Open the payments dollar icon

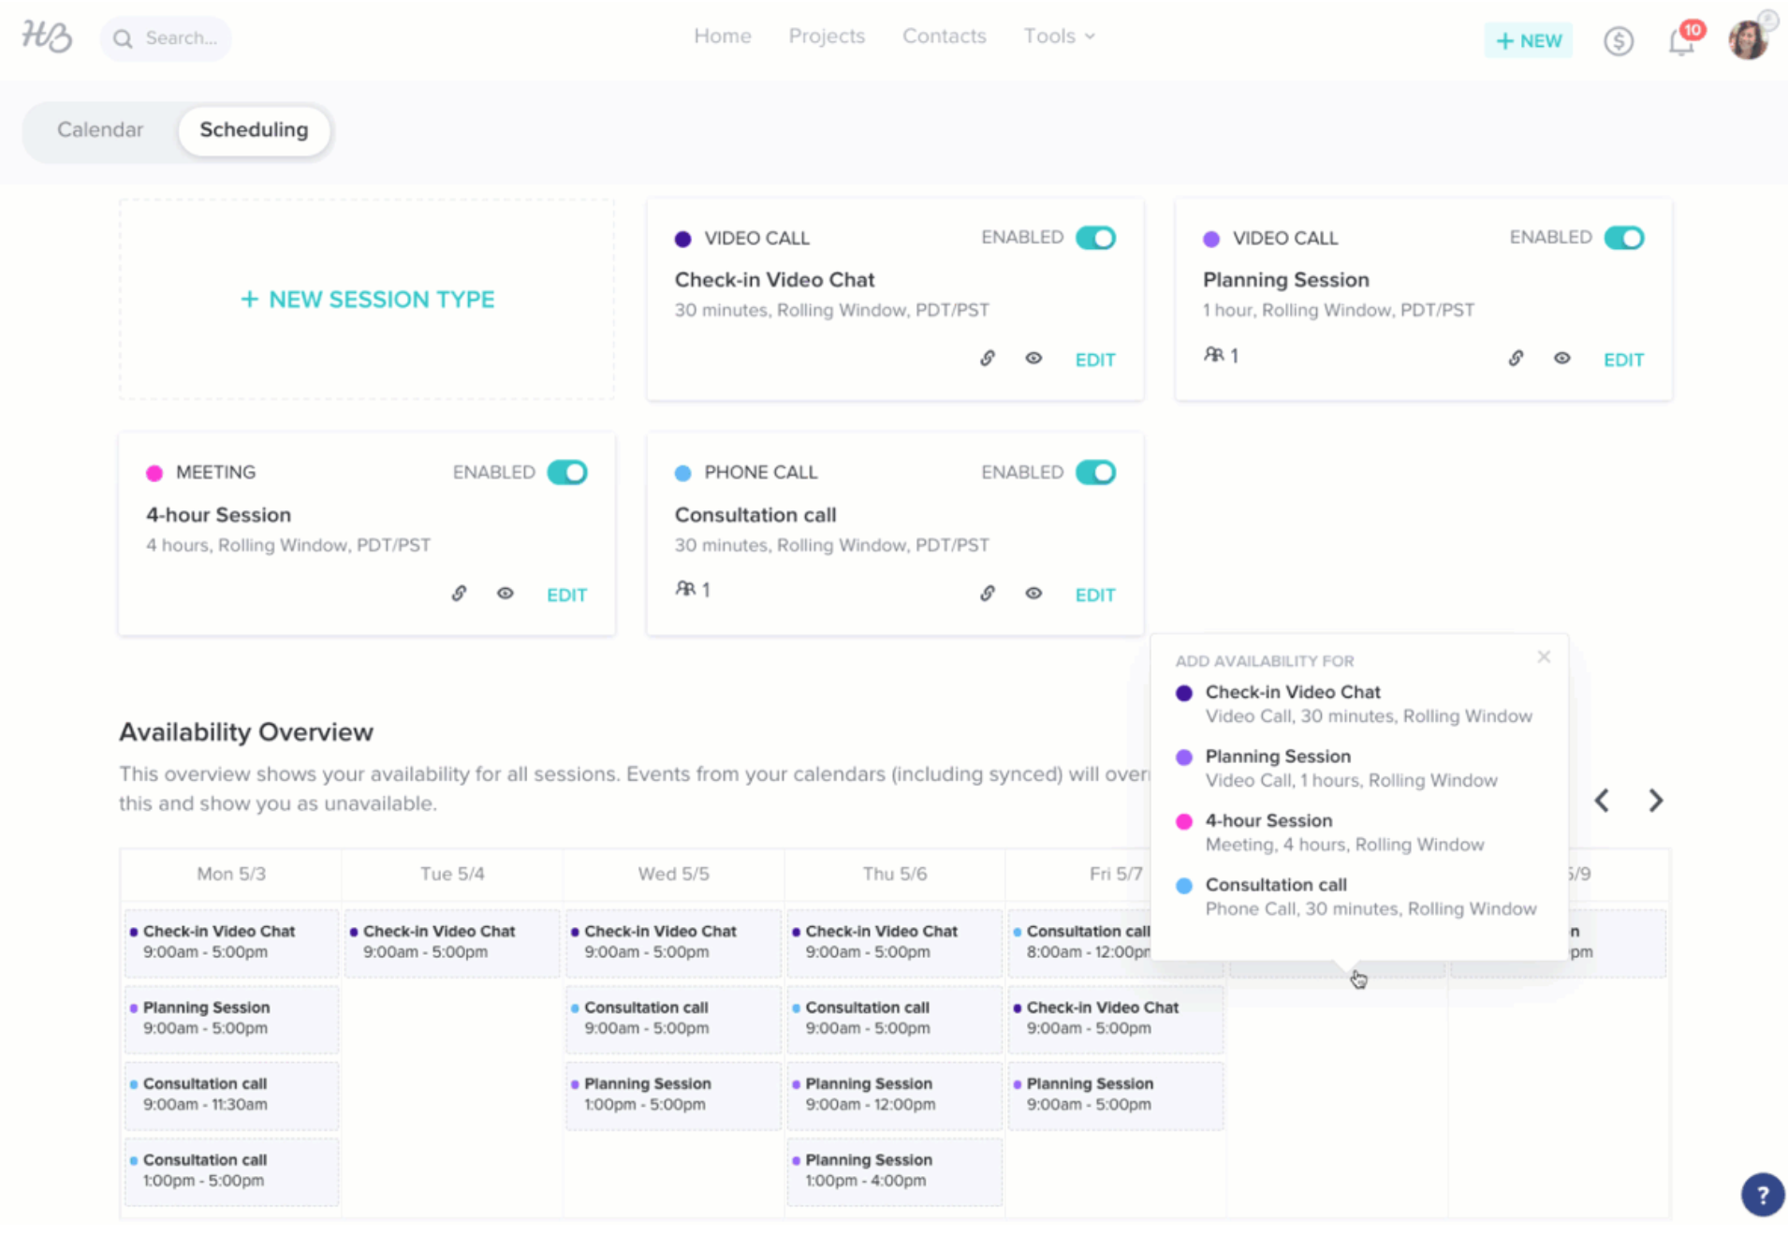coord(1618,41)
